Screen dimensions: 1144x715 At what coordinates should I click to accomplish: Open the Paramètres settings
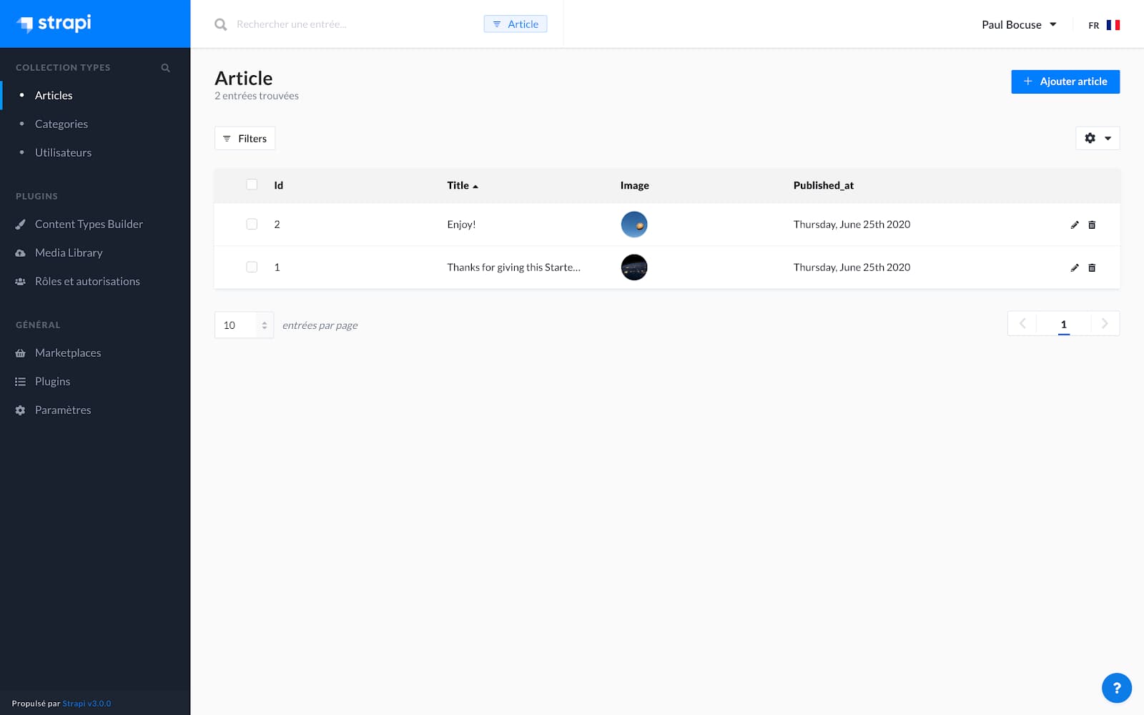tap(63, 410)
